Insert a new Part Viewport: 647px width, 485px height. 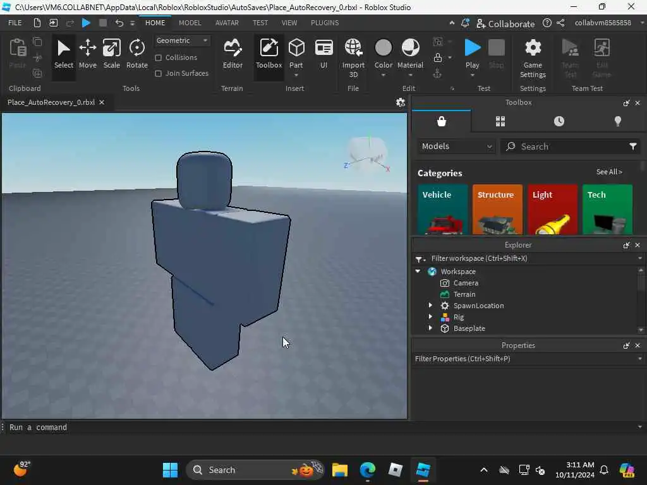coord(296,52)
